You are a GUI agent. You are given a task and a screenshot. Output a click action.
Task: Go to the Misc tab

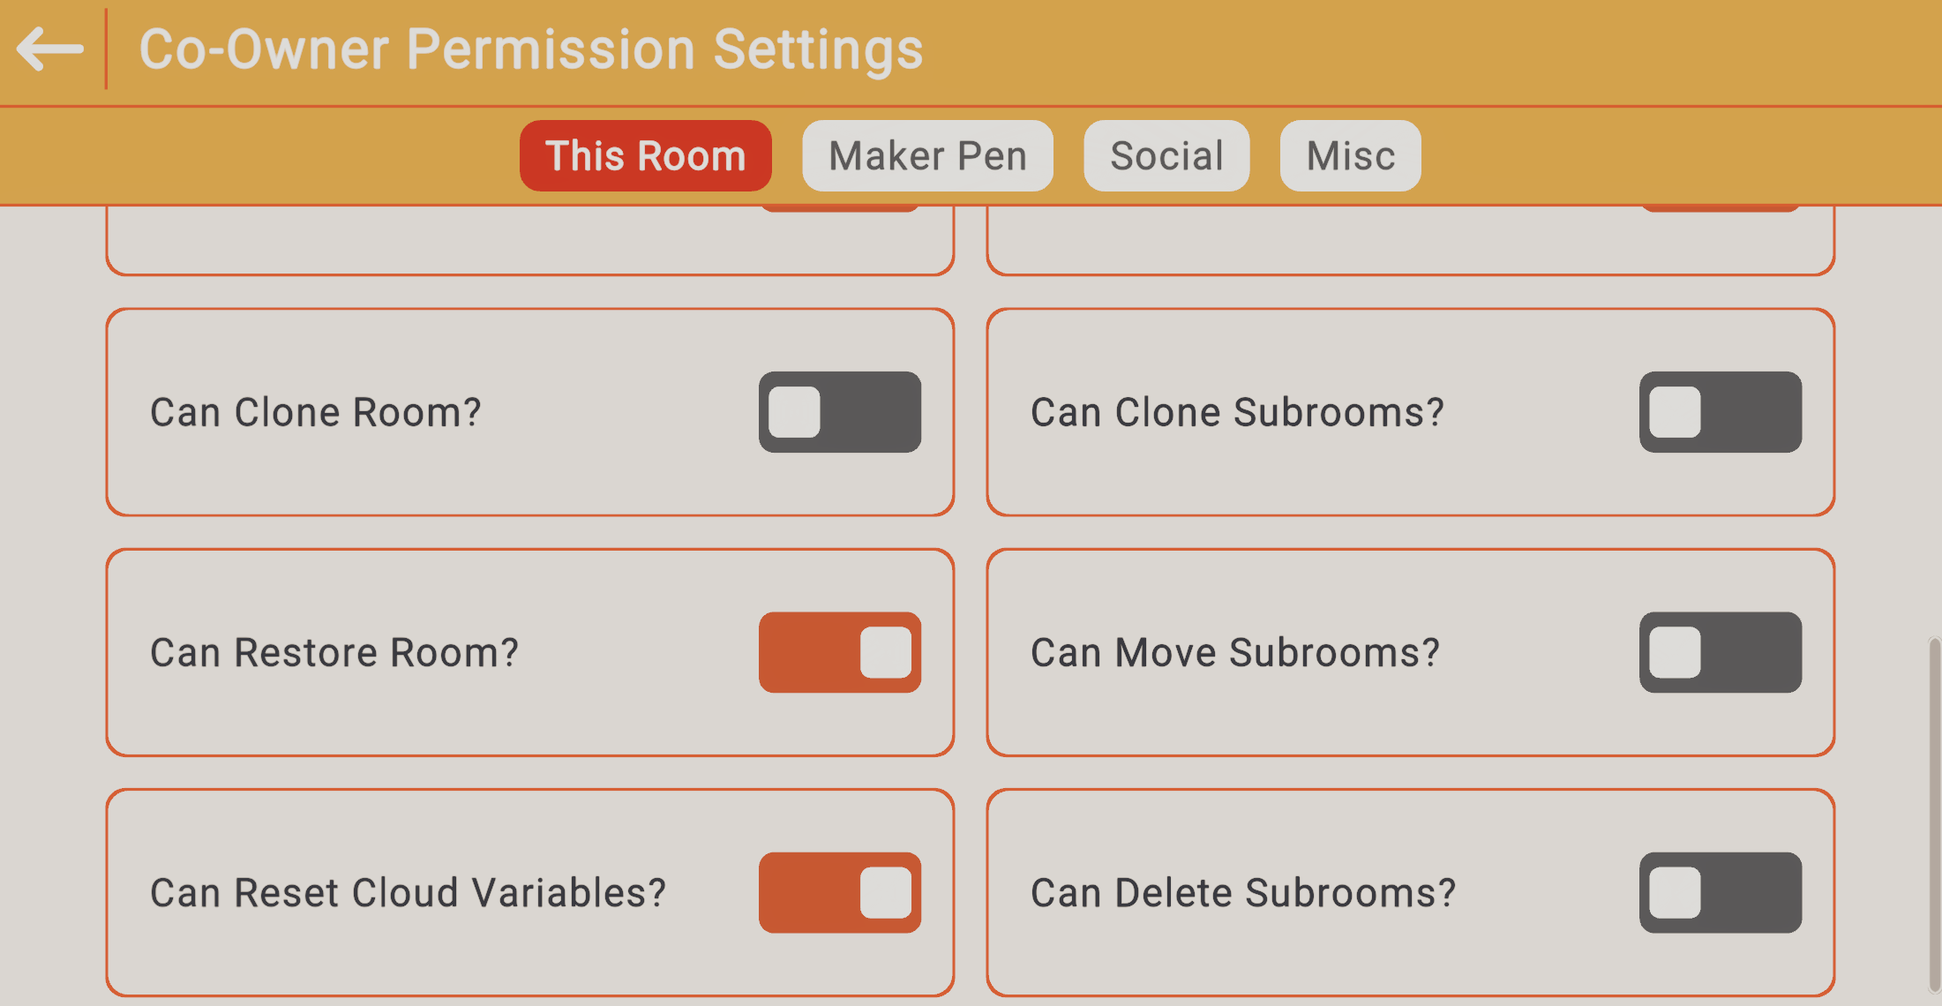1350,156
